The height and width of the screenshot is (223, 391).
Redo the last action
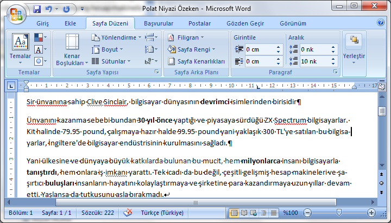click(x=66, y=9)
